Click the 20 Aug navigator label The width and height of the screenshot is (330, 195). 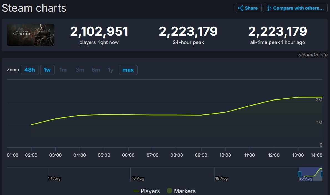306,178
